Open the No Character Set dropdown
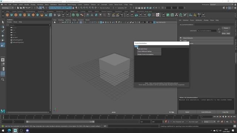This screenshot has width=237, height=133. point(178,122)
